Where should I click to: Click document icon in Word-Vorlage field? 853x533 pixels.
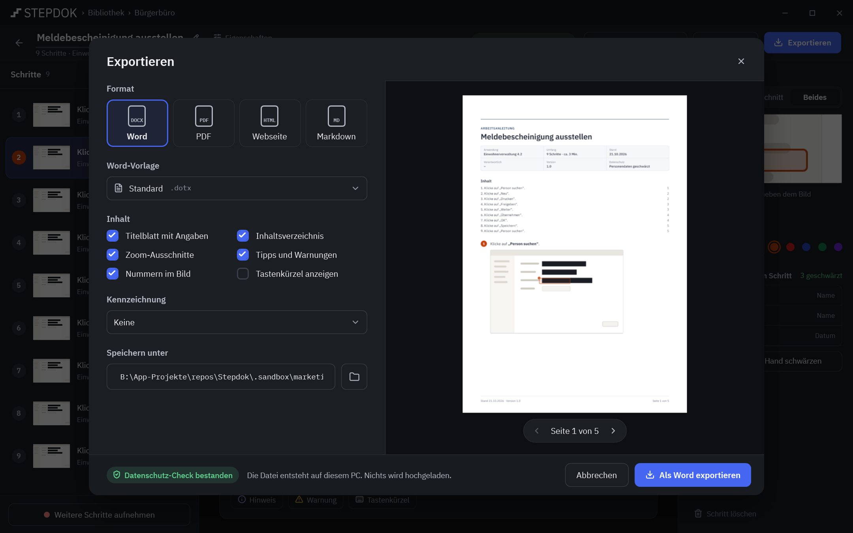tap(118, 188)
